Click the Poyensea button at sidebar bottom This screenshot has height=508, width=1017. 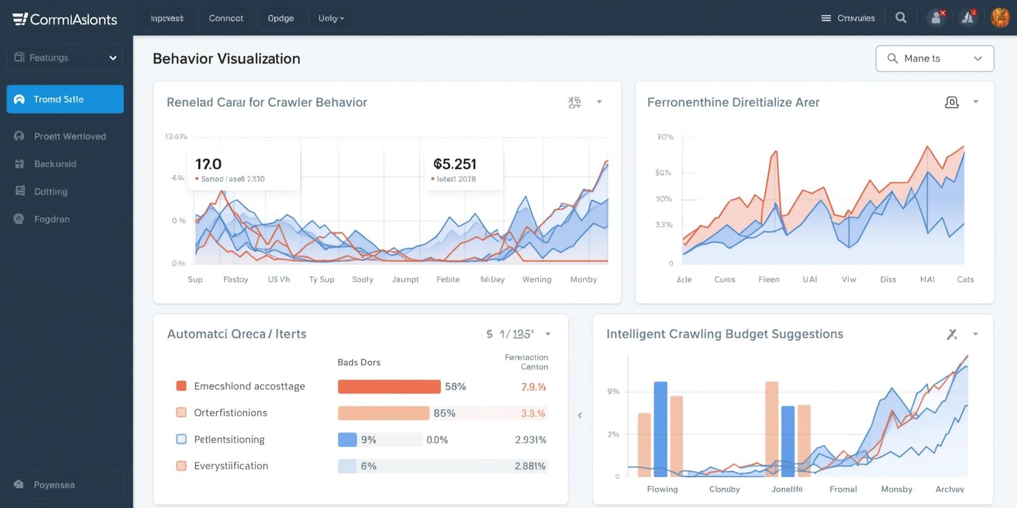(x=65, y=485)
